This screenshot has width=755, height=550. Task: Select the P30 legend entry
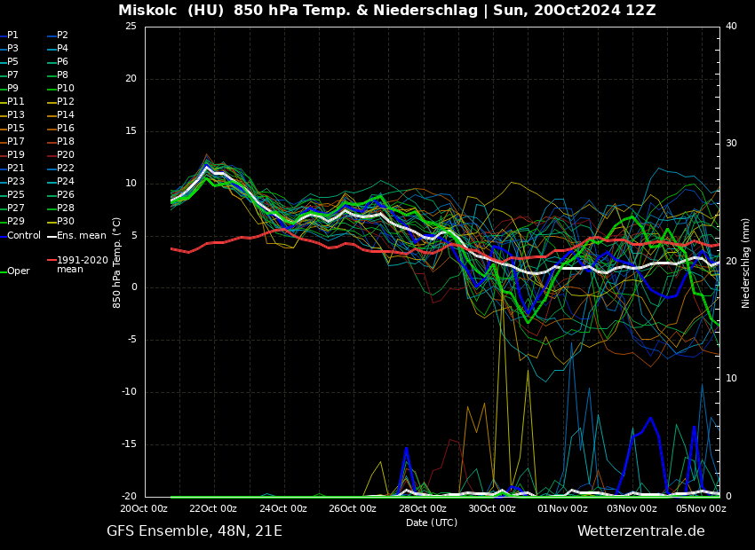tap(65, 222)
